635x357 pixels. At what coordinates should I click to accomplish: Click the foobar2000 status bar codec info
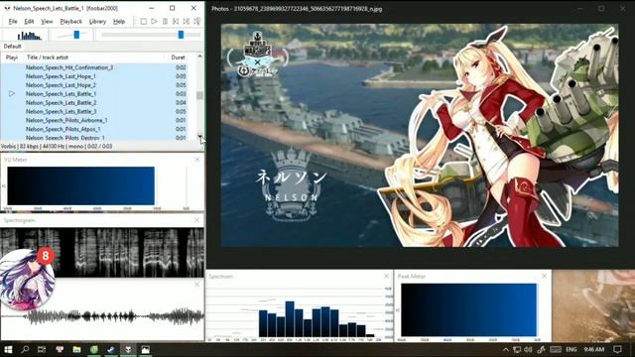57,147
